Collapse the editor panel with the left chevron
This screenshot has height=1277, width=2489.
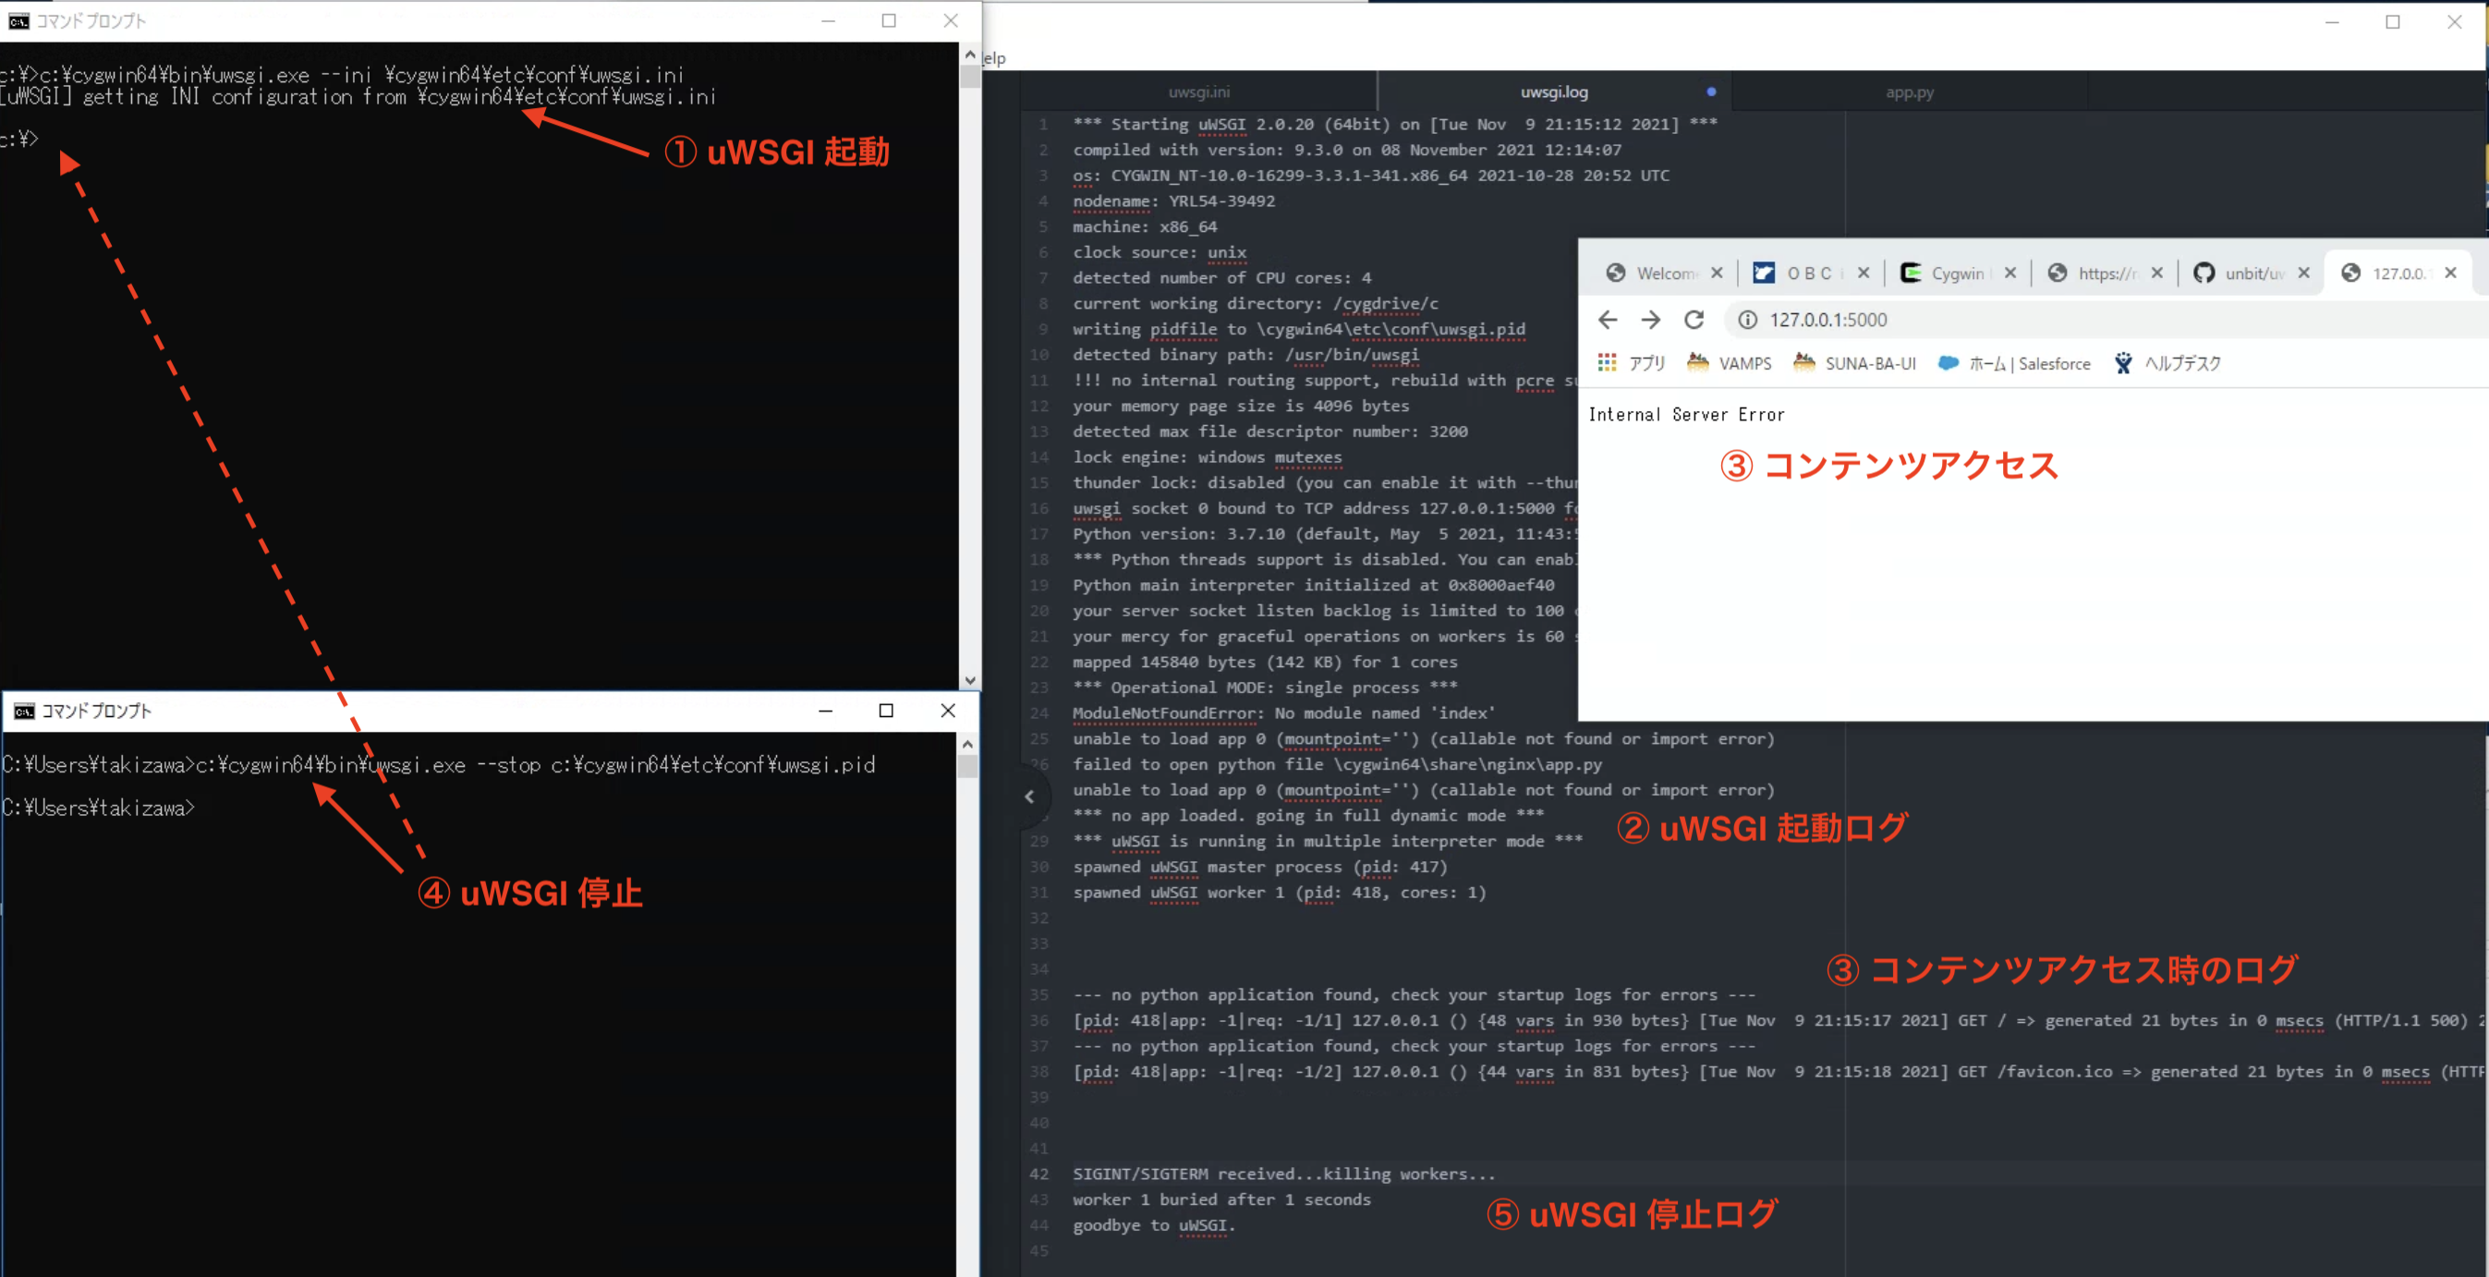pos(1030,796)
